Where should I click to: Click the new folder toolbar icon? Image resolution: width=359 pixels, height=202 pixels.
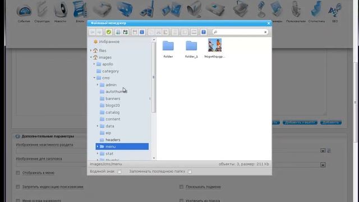[x=118, y=32]
